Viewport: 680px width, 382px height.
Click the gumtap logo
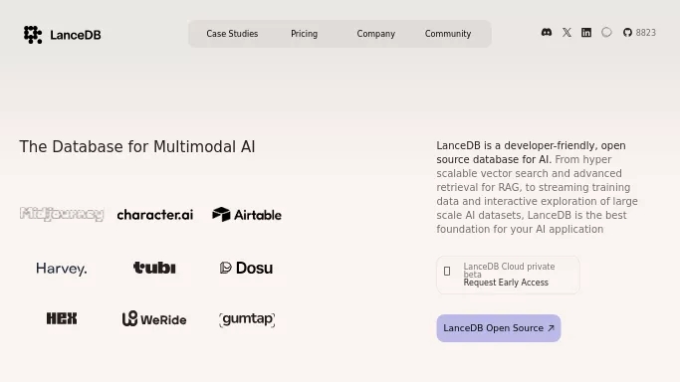pos(247,319)
